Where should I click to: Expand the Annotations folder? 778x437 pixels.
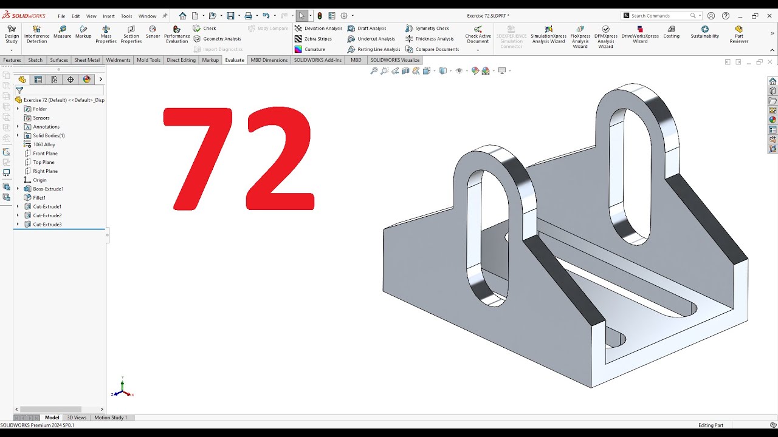[x=18, y=127]
